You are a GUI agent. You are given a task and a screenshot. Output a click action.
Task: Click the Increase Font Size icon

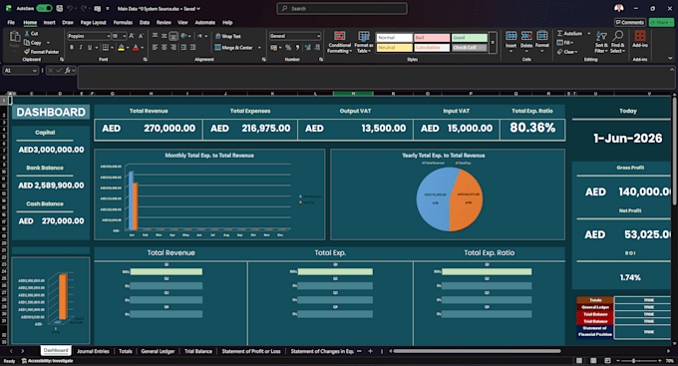point(132,36)
